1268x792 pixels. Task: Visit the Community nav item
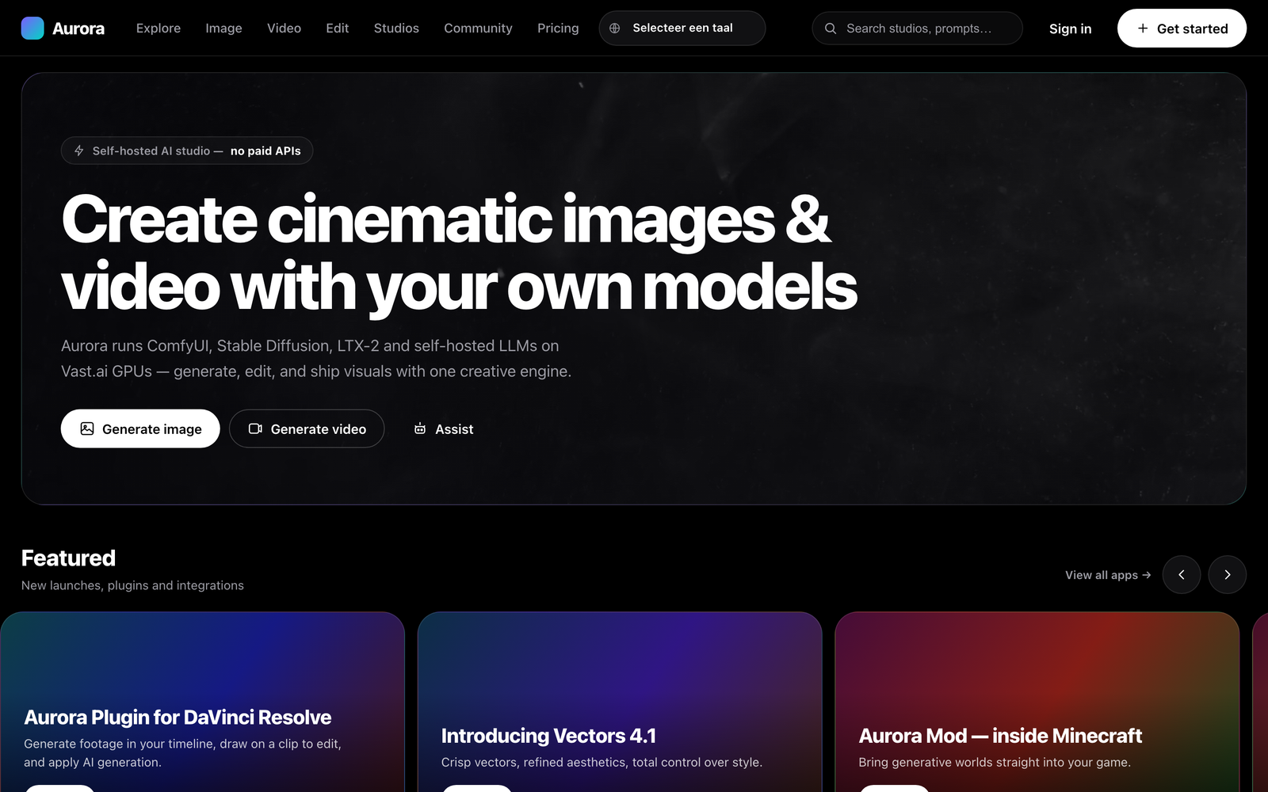(478, 29)
